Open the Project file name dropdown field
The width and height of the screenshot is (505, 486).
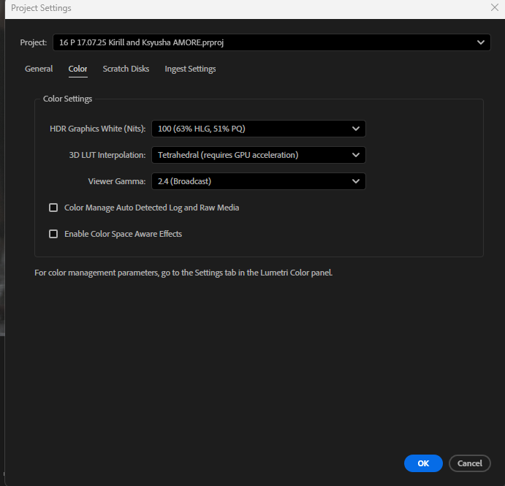pyautogui.click(x=263, y=42)
